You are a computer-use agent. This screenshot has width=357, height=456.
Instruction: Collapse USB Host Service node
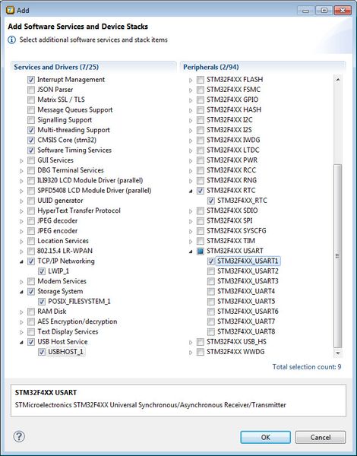(x=21, y=342)
